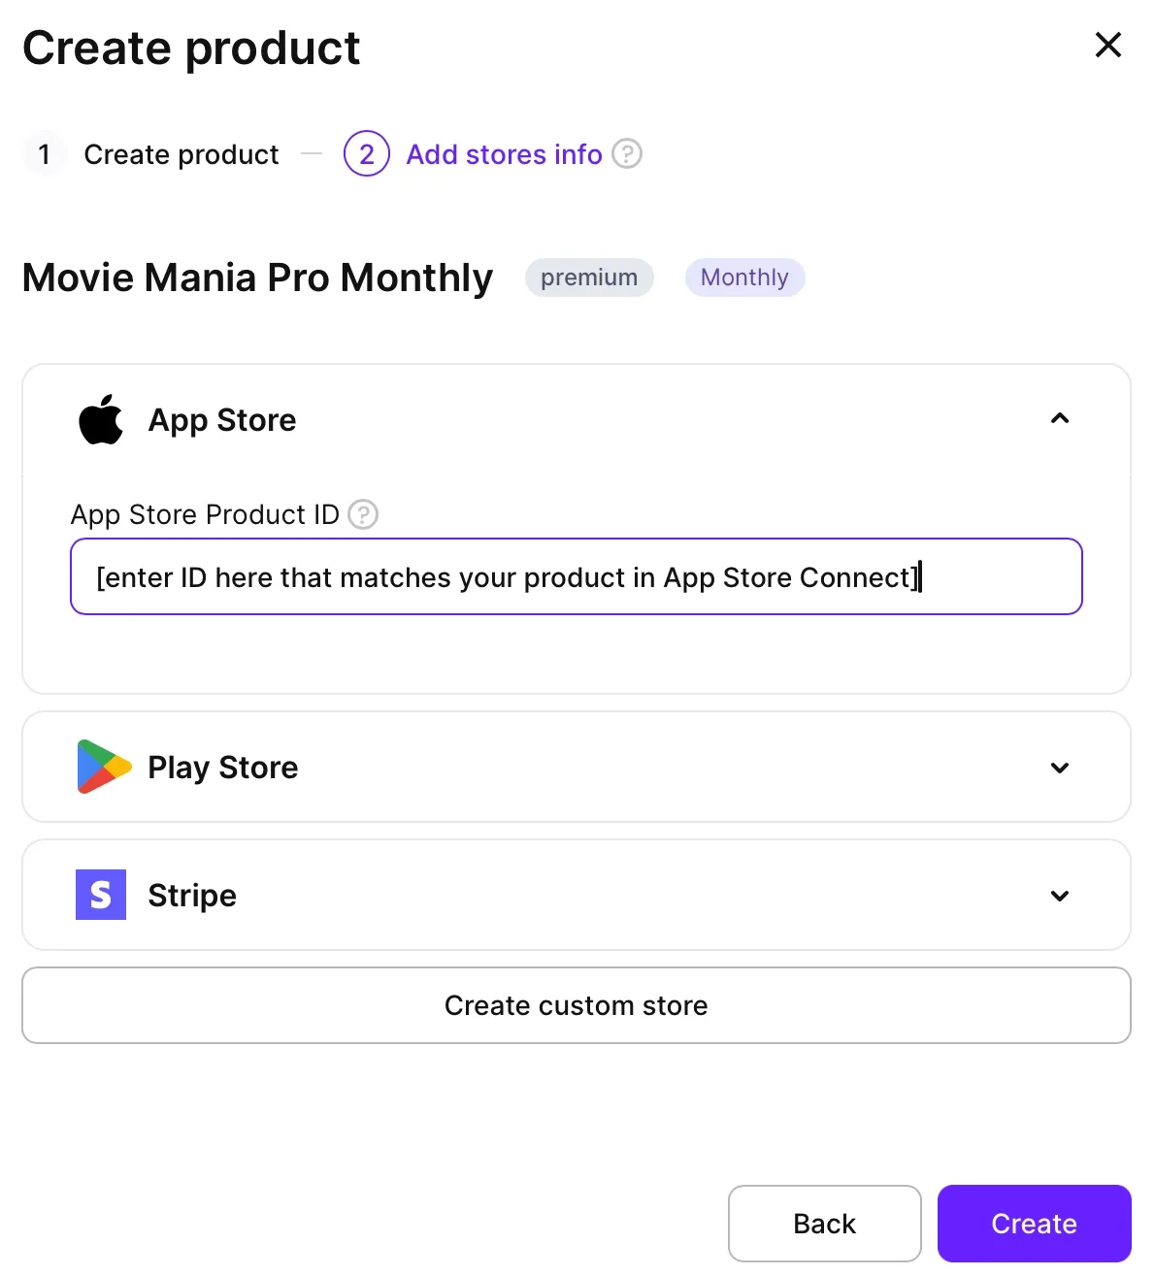Expand the Play Store section
Image resolution: width=1155 pixels, height=1276 pixels.
[1060, 768]
